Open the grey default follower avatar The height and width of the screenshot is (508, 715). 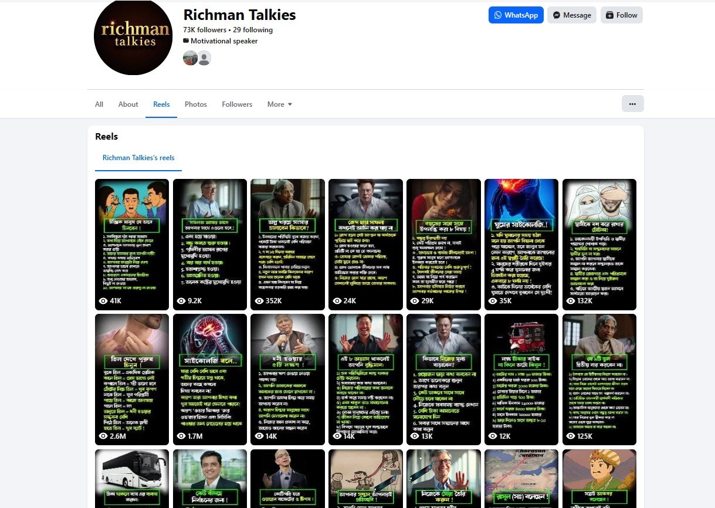(204, 58)
